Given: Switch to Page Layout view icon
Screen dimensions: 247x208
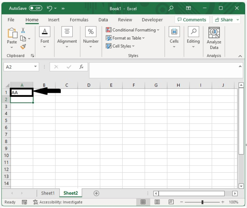Looking at the screenshot, I should [x=157, y=202].
